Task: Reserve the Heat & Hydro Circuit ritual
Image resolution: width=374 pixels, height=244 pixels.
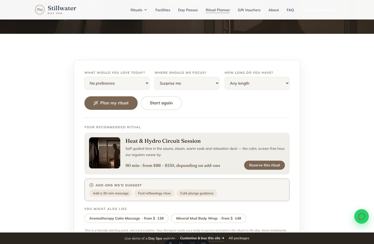Action: click(264, 165)
